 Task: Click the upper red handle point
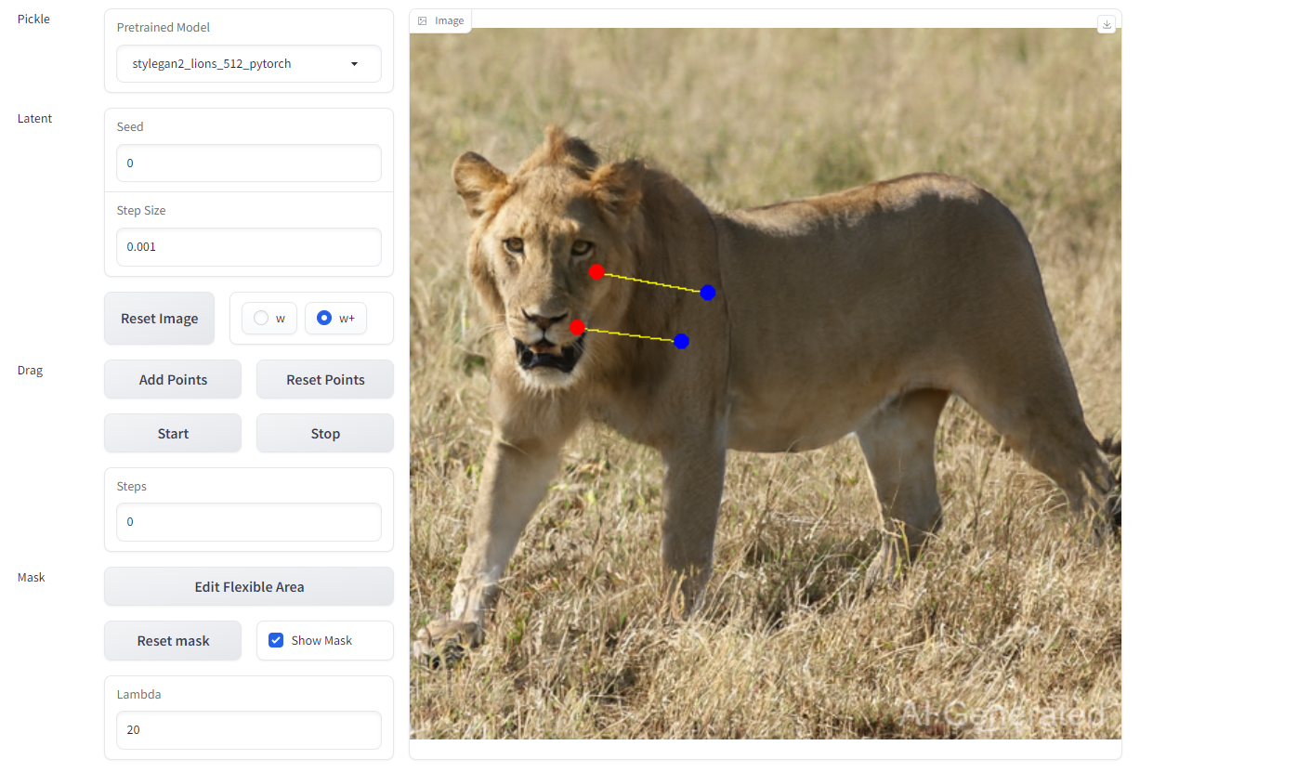pyautogui.click(x=596, y=271)
